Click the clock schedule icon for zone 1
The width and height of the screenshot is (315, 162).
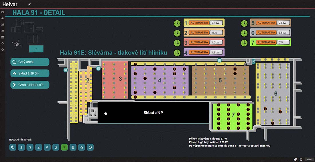click(177, 23)
